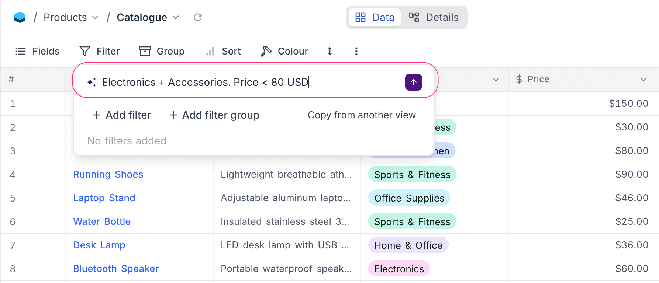This screenshot has height=283, width=659.
Task: Open the Group options
Action: pos(162,51)
